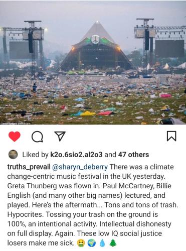Open the liker's round profile avatar
Screen dimensions: 186x251
13,155
